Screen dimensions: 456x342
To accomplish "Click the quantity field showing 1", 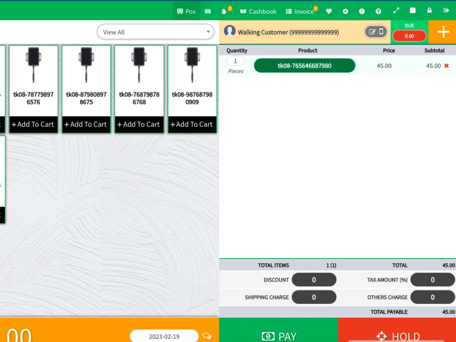I will pyautogui.click(x=235, y=61).
